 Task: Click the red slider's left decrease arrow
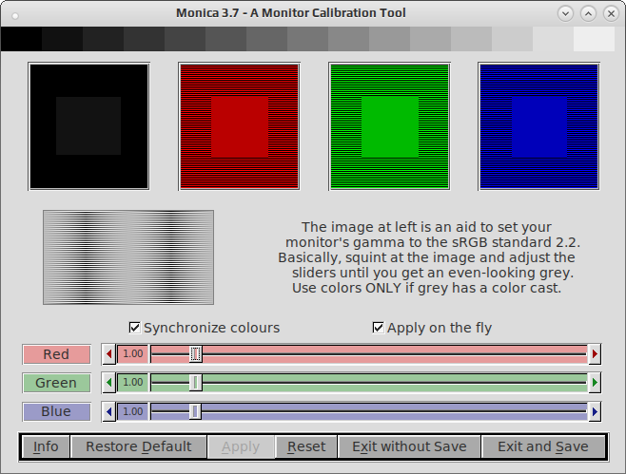click(x=108, y=354)
